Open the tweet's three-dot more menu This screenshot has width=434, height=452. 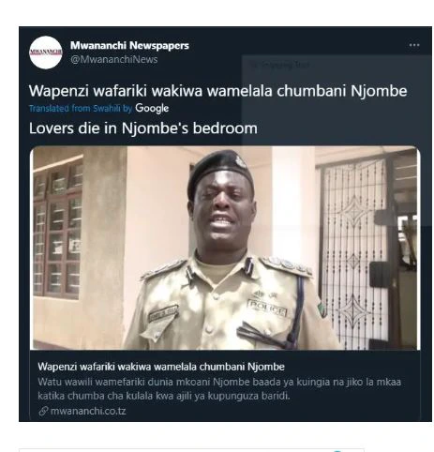coord(414,45)
